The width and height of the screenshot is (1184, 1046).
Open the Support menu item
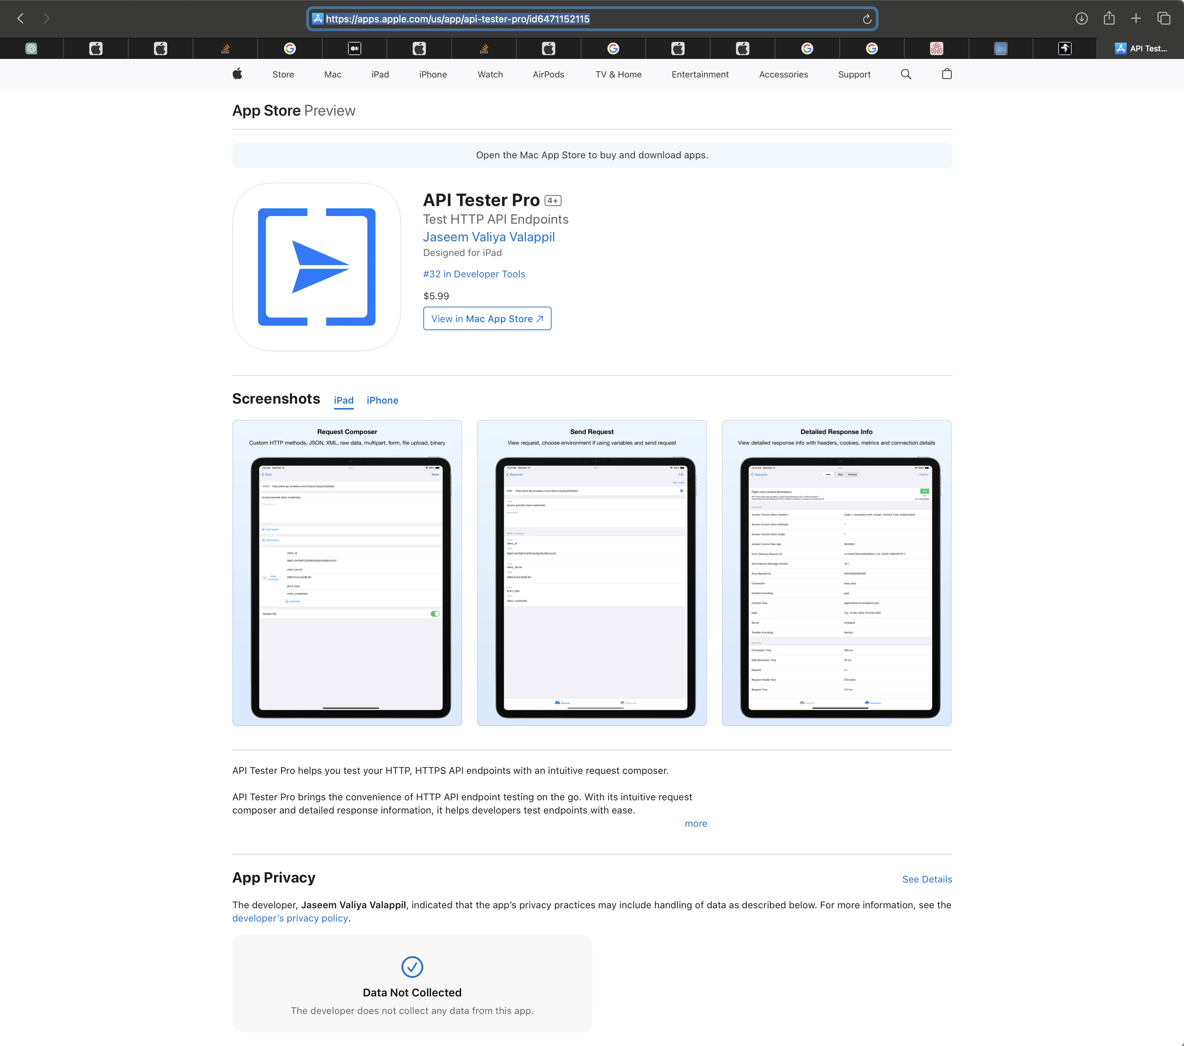[x=854, y=75]
